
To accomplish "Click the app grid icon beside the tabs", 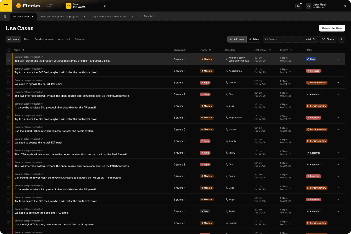I will [5, 16].
